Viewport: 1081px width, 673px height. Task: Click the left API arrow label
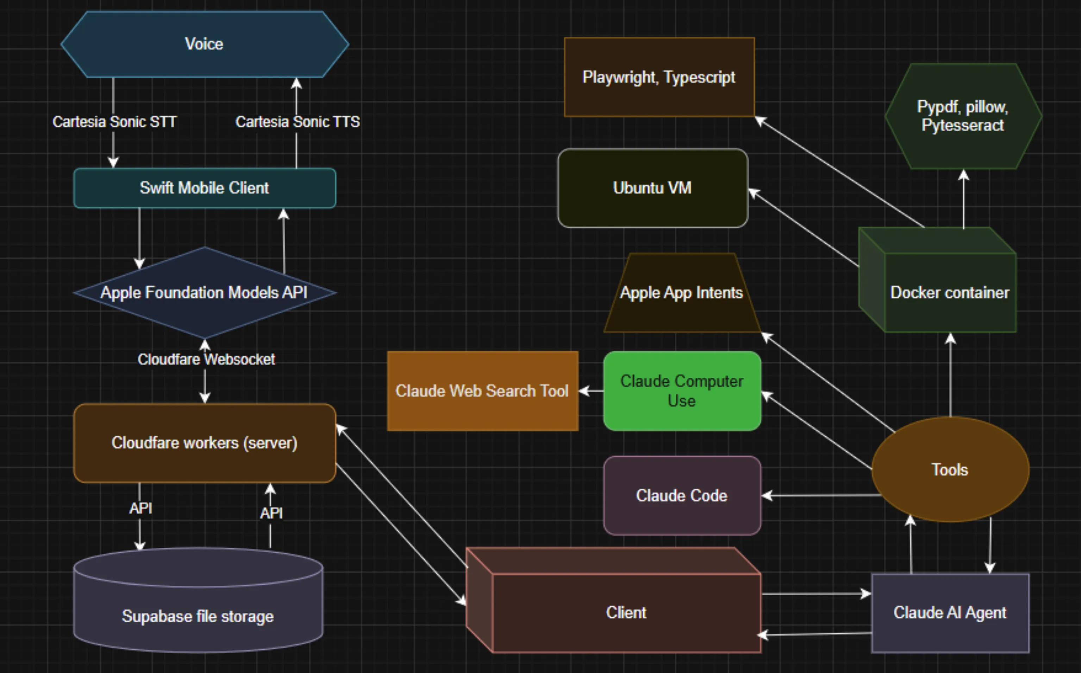click(140, 508)
